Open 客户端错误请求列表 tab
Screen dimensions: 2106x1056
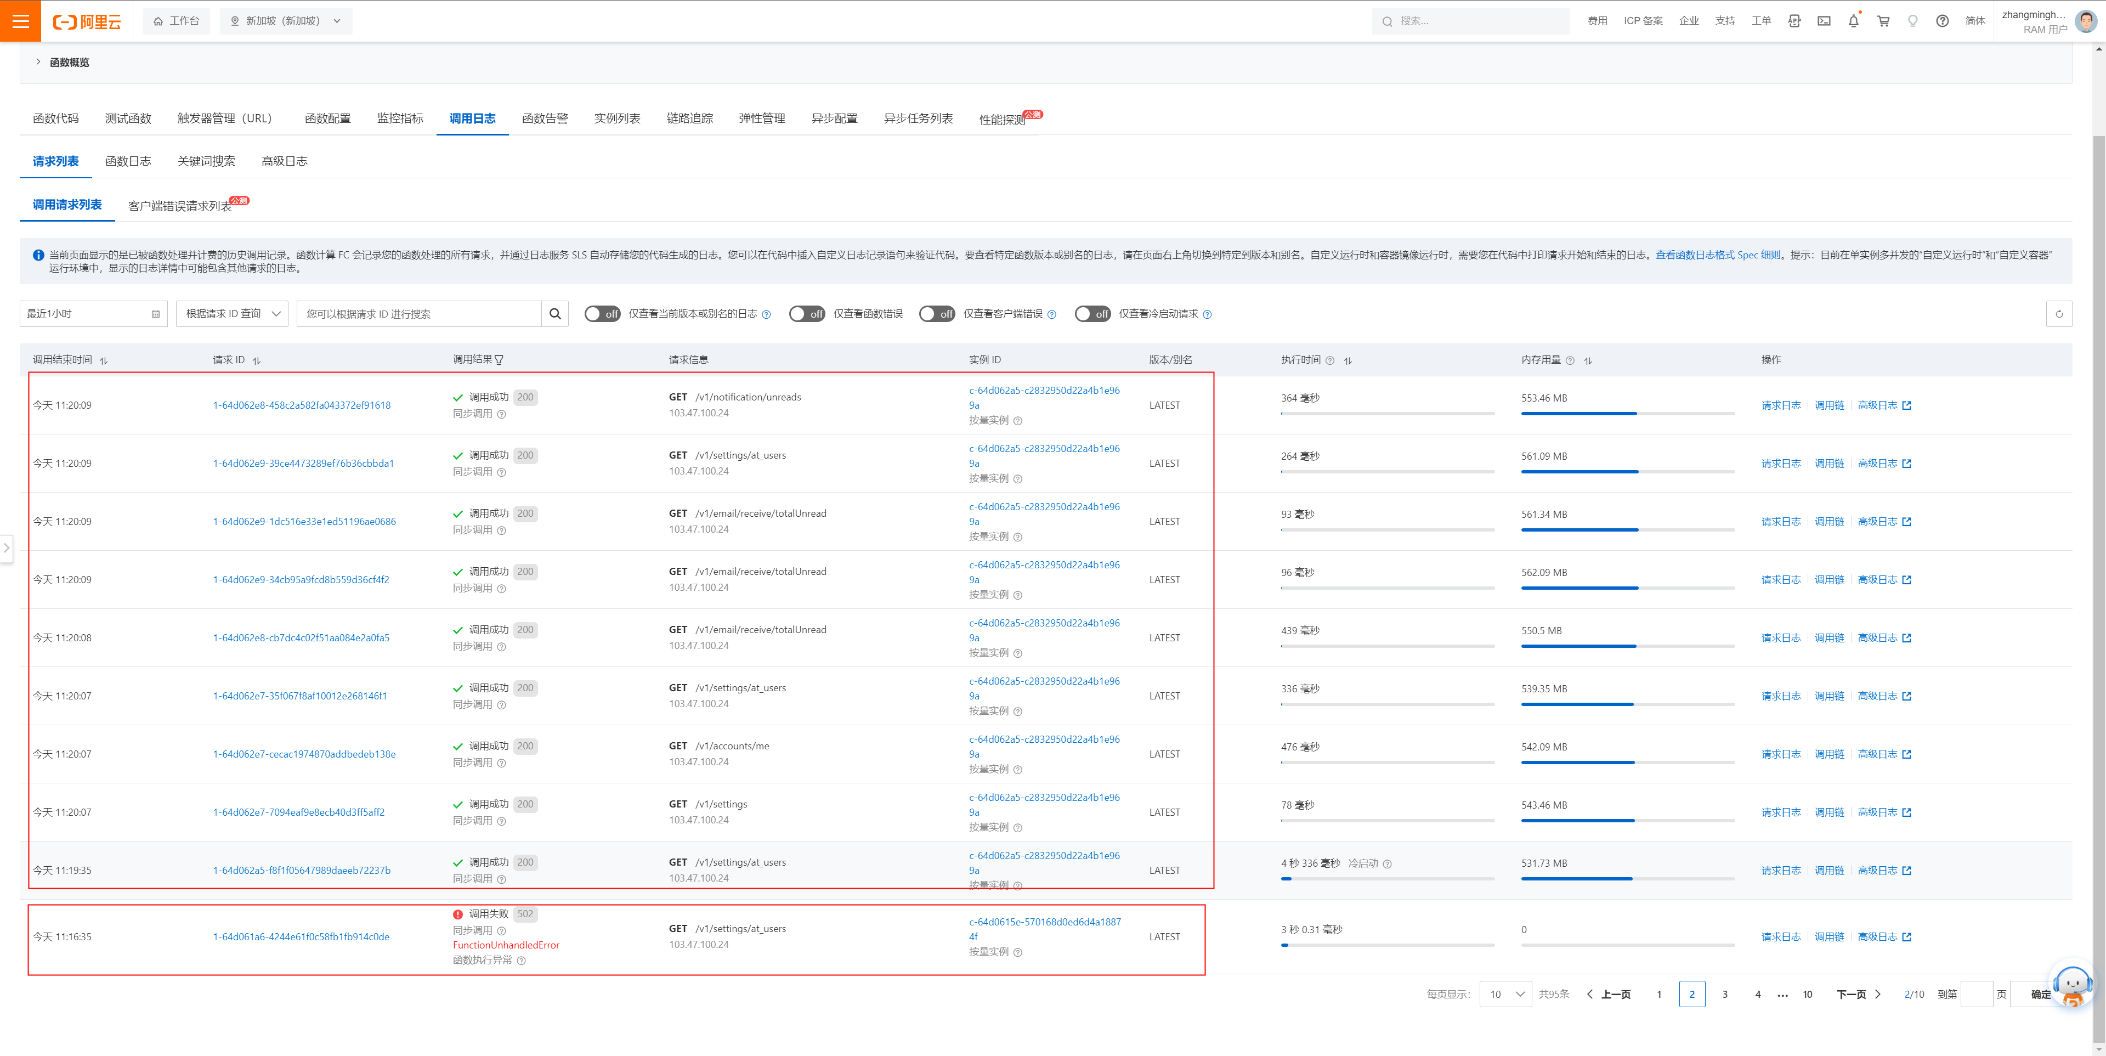coord(180,206)
